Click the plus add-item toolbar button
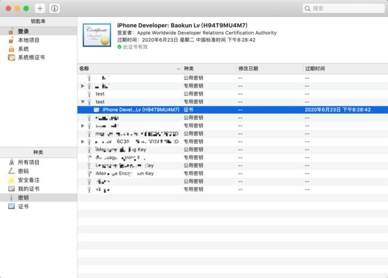 (40, 8)
